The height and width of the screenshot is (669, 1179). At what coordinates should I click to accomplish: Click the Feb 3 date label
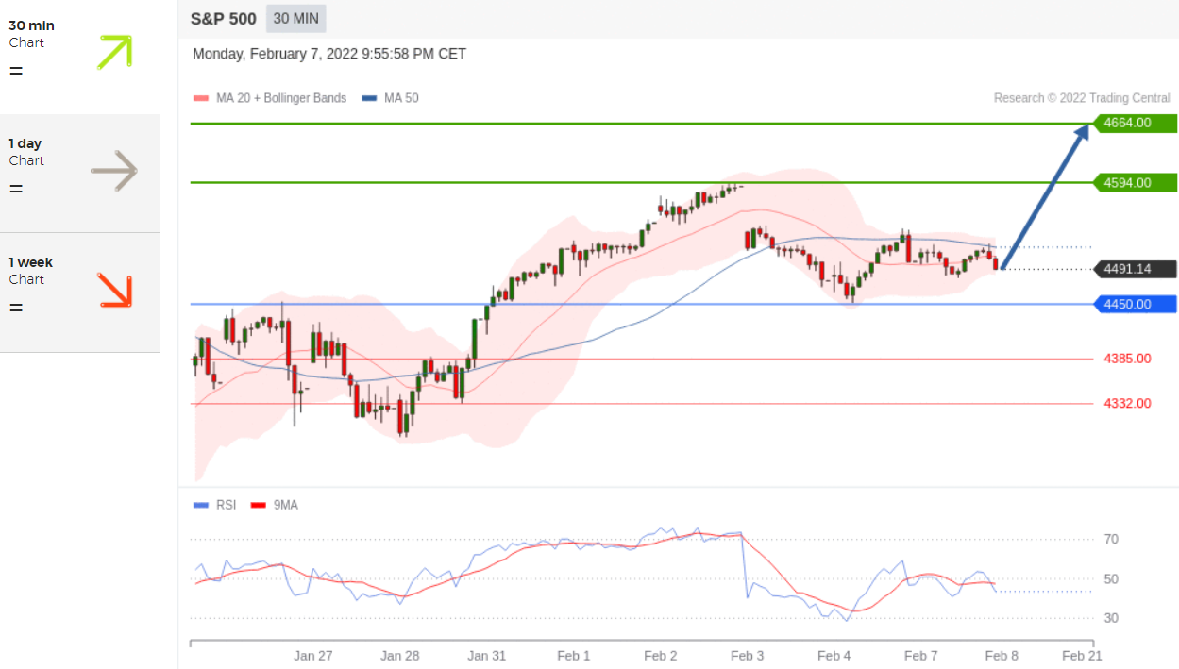click(748, 655)
